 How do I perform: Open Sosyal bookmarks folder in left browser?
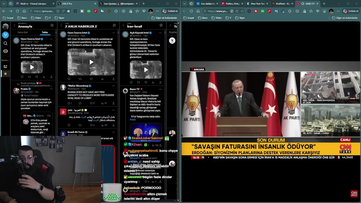click(x=8, y=18)
